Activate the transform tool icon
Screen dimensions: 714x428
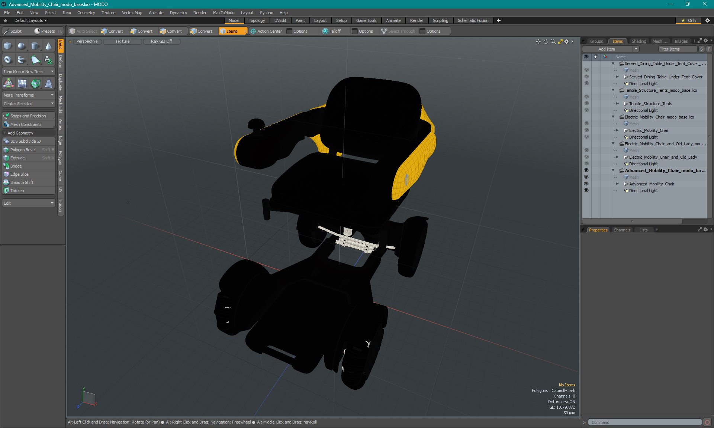tap(8, 84)
